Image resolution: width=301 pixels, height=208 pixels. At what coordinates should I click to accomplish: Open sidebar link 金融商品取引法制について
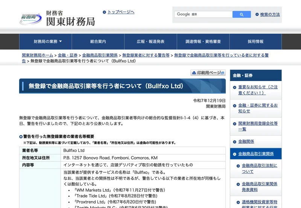click(259, 168)
